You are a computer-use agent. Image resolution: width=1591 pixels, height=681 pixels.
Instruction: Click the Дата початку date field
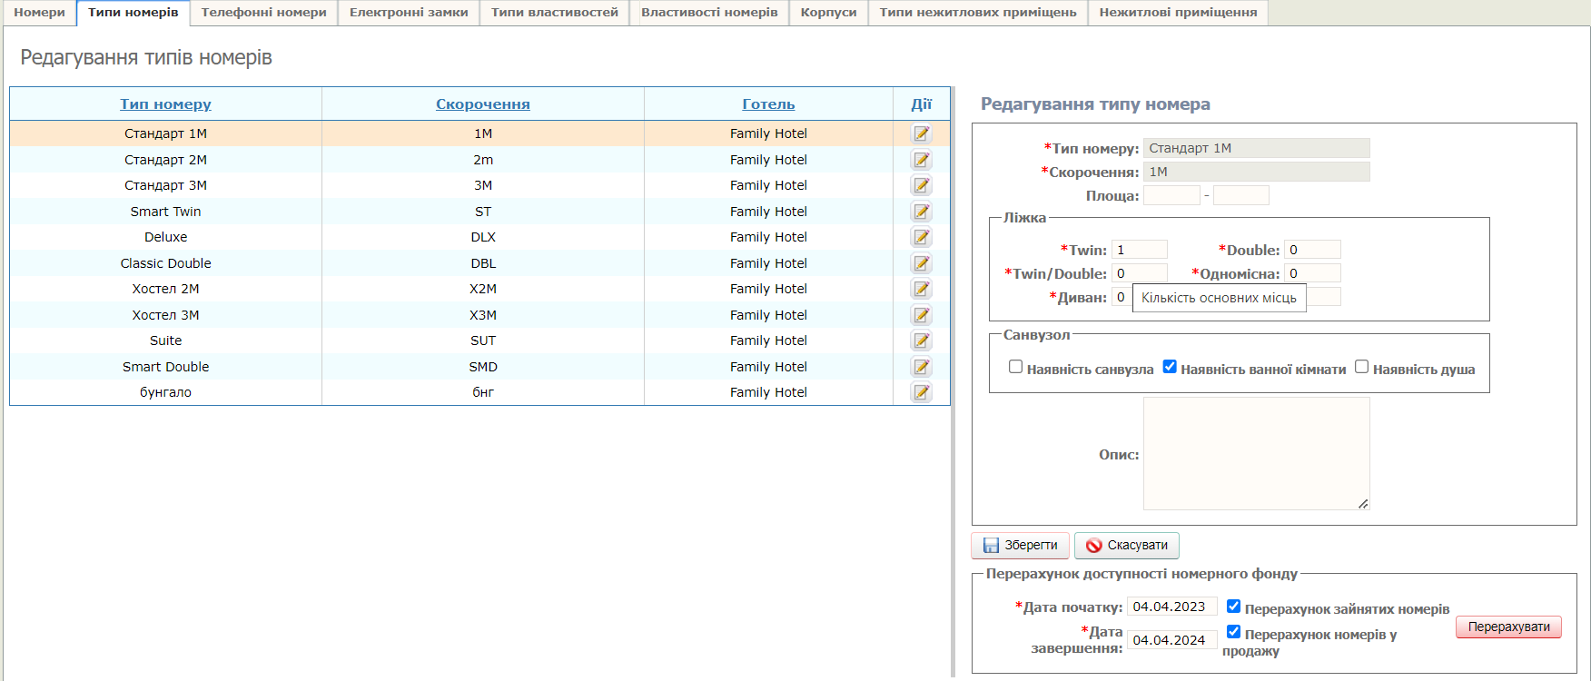(x=1171, y=607)
